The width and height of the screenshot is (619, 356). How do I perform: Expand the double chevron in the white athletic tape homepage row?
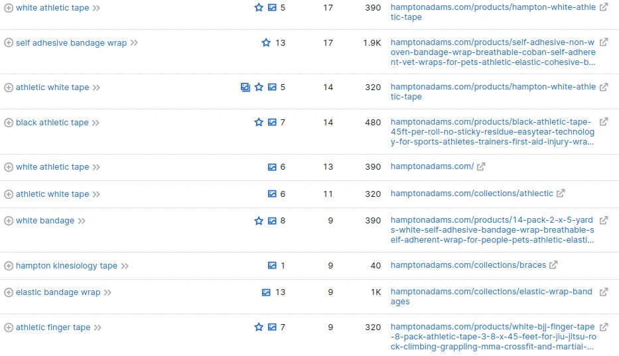[96, 167]
